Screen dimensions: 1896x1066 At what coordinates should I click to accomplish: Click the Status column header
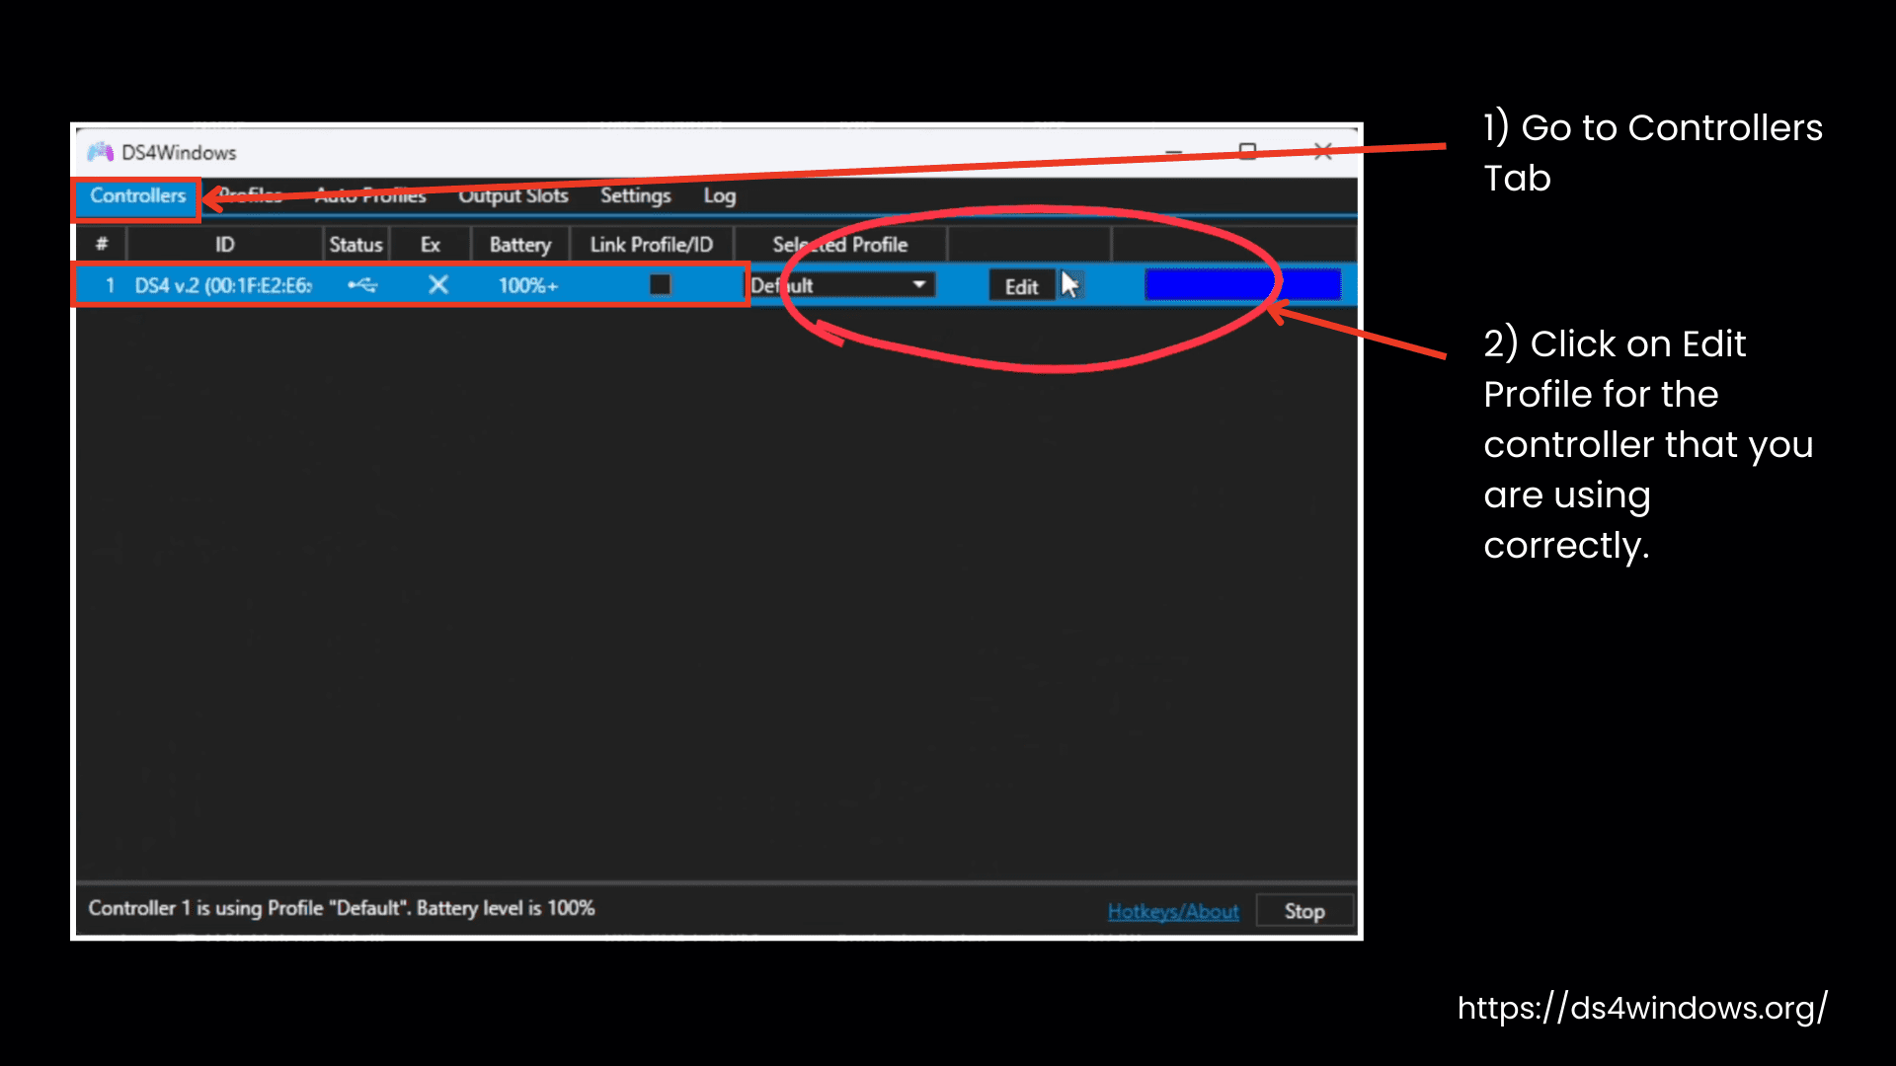pyautogui.click(x=355, y=245)
